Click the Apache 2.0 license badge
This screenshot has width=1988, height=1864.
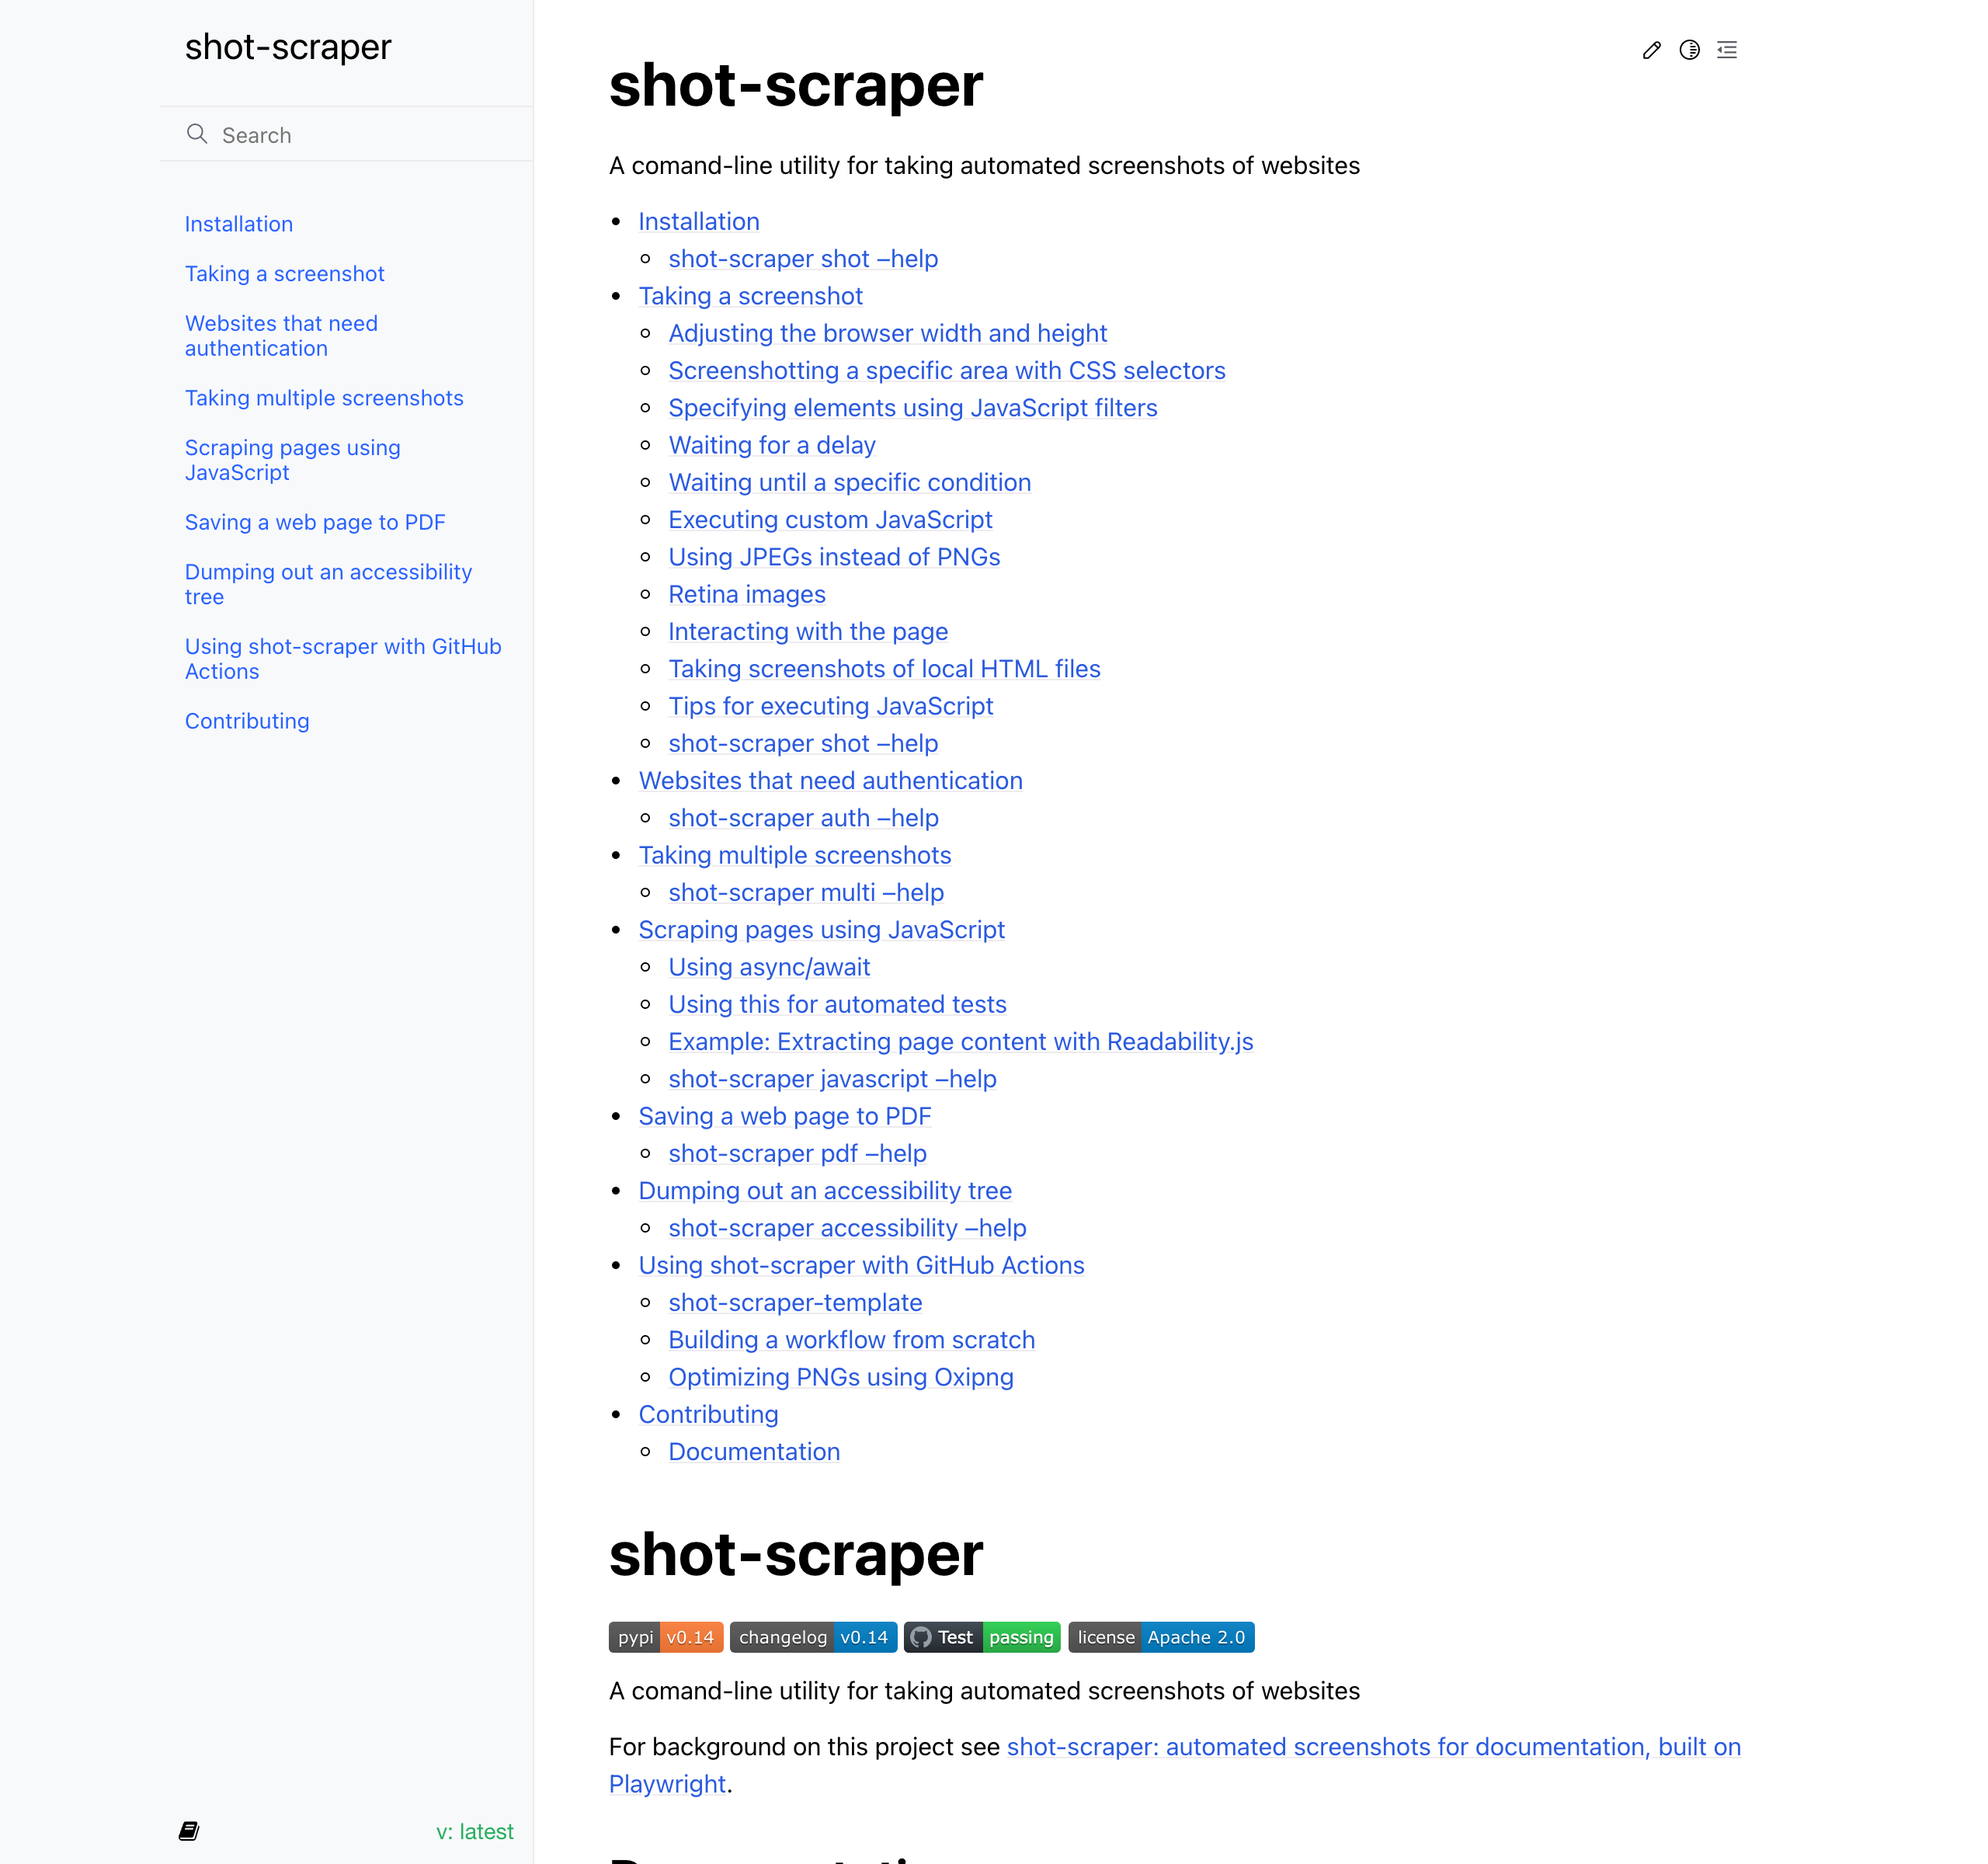[x=1159, y=1636]
